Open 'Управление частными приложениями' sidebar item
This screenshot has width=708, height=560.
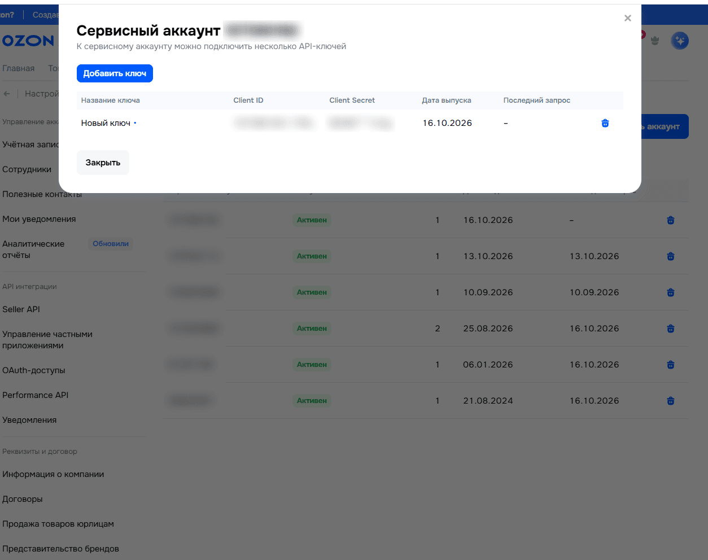[47, 340]
